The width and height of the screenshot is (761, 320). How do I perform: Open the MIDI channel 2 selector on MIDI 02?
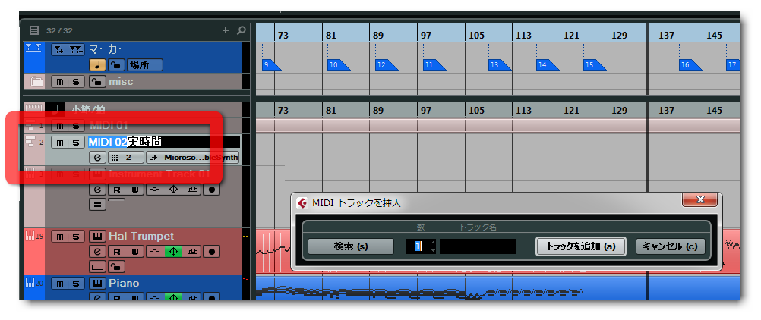click(x=126, y=158)
